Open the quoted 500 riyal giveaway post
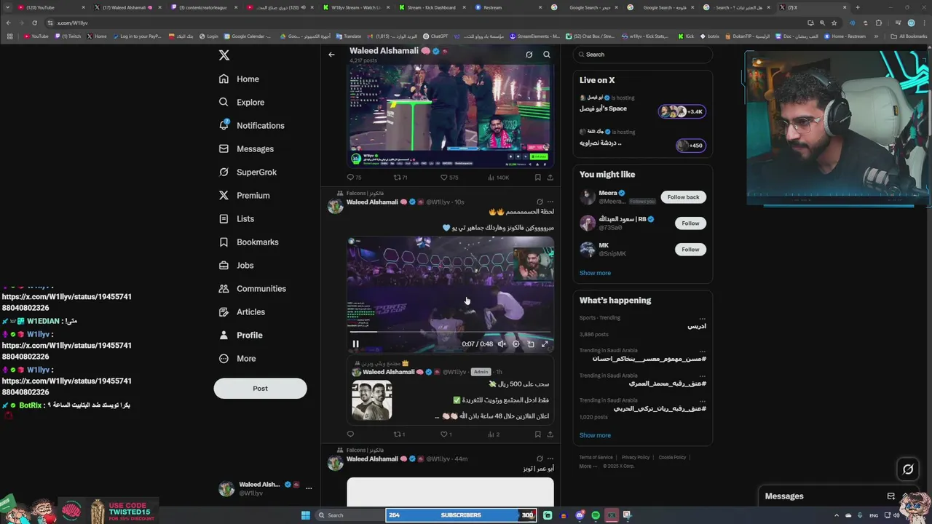The width and height of the screenshot is (932, 524). coord(450,390)
